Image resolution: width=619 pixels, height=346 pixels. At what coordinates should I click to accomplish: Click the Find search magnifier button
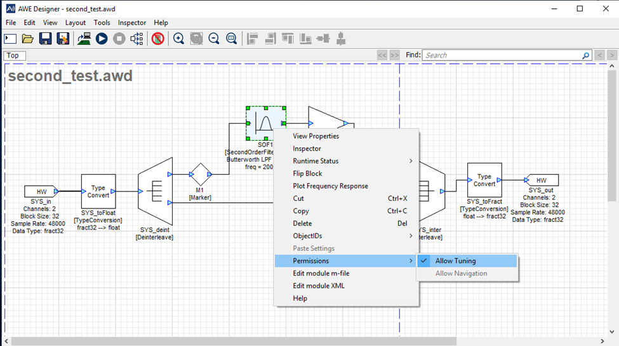coord(586,56)
